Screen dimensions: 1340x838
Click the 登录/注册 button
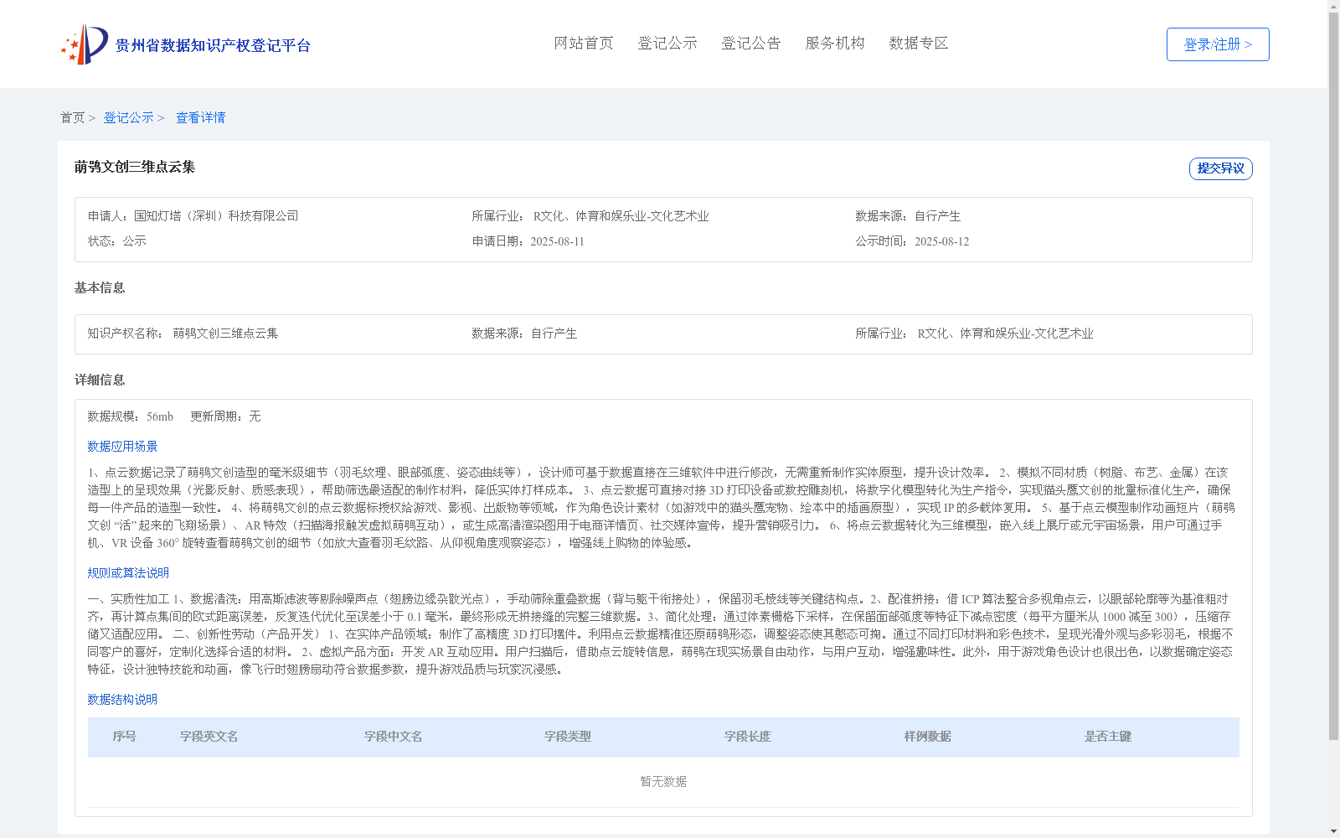click(x=1218, y=44)
